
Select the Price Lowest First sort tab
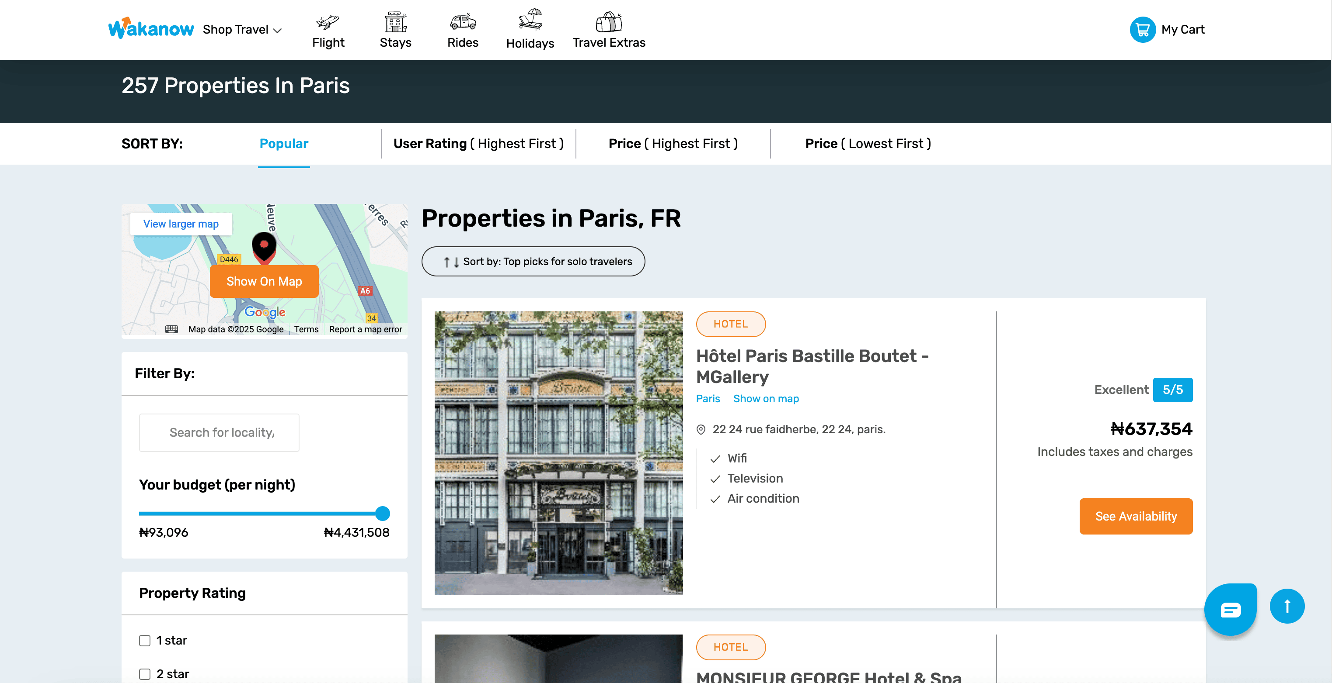coord(868,144)
